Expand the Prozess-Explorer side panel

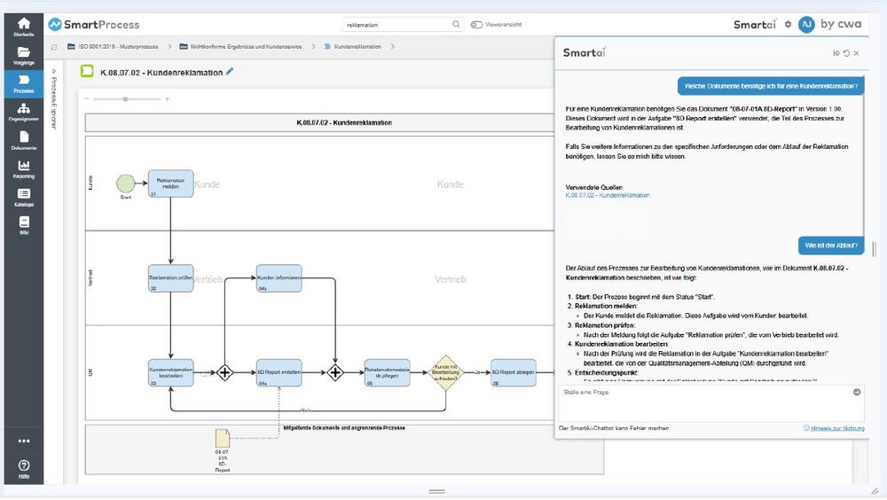pos(52,72)
